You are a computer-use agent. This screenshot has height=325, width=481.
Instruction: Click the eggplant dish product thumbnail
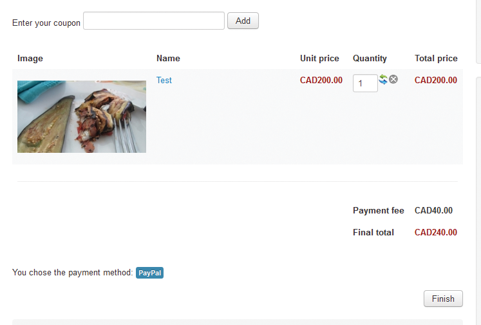click(x=82, y=117)
